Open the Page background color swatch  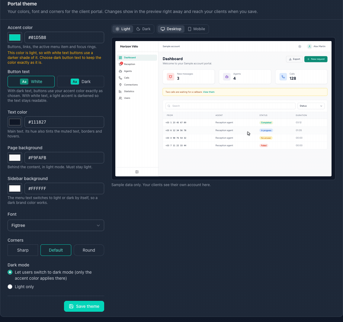(15, 158)
